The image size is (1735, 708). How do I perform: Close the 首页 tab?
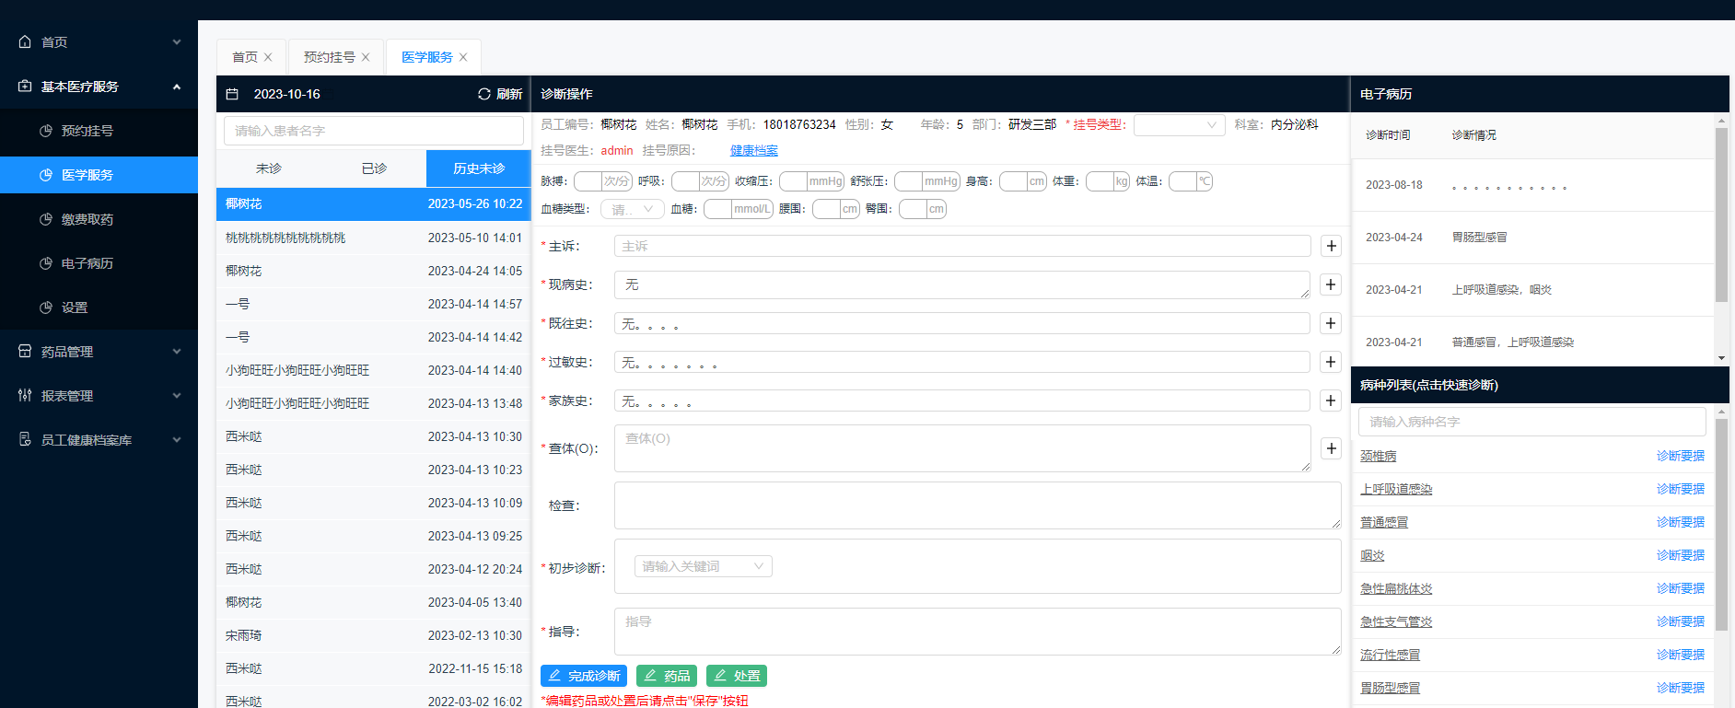[x=268, y=57]
